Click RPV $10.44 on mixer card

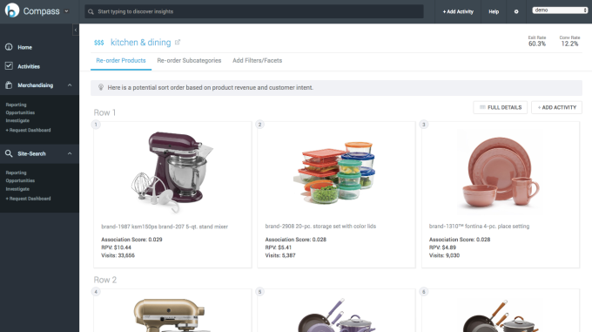[x=116, y=247]
